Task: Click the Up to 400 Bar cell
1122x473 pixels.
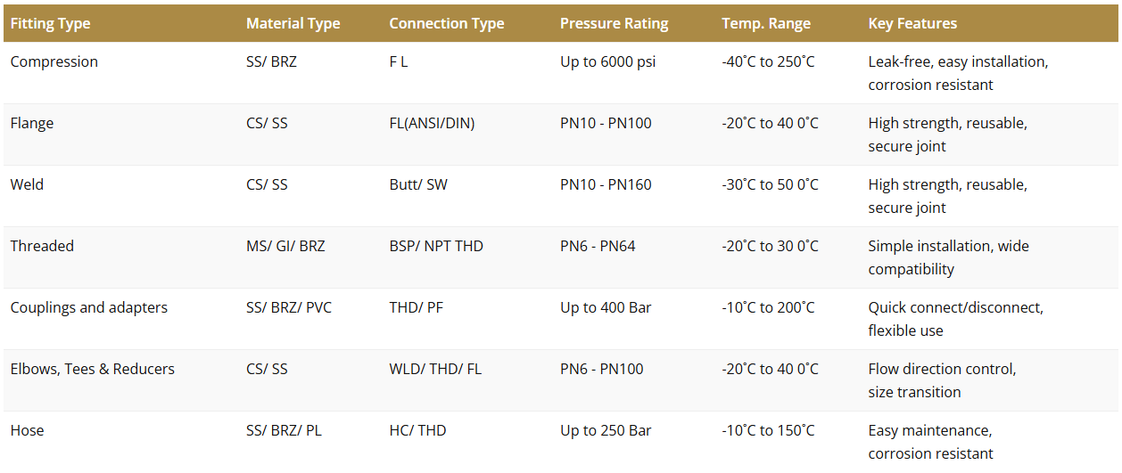Action: coord(606,307)
